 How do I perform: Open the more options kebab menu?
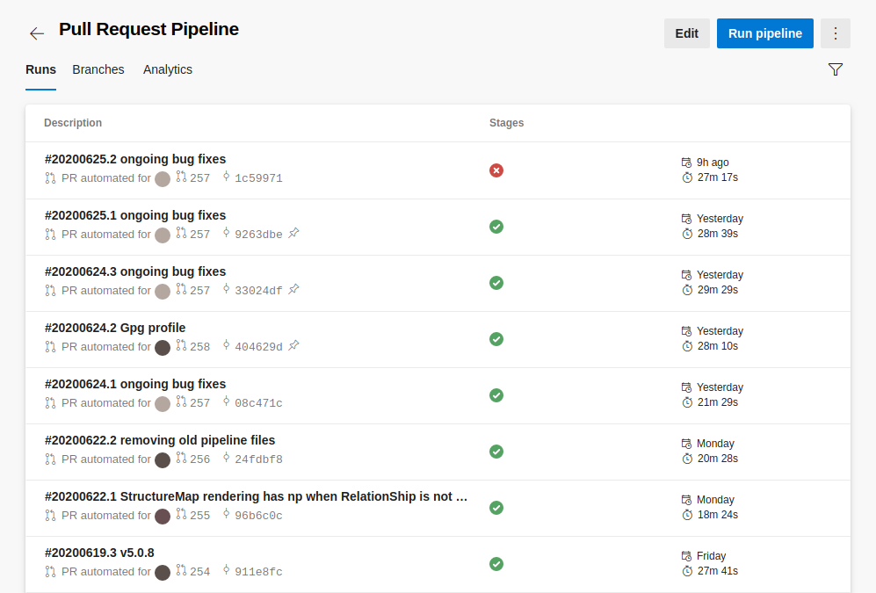tap(836, 33)
